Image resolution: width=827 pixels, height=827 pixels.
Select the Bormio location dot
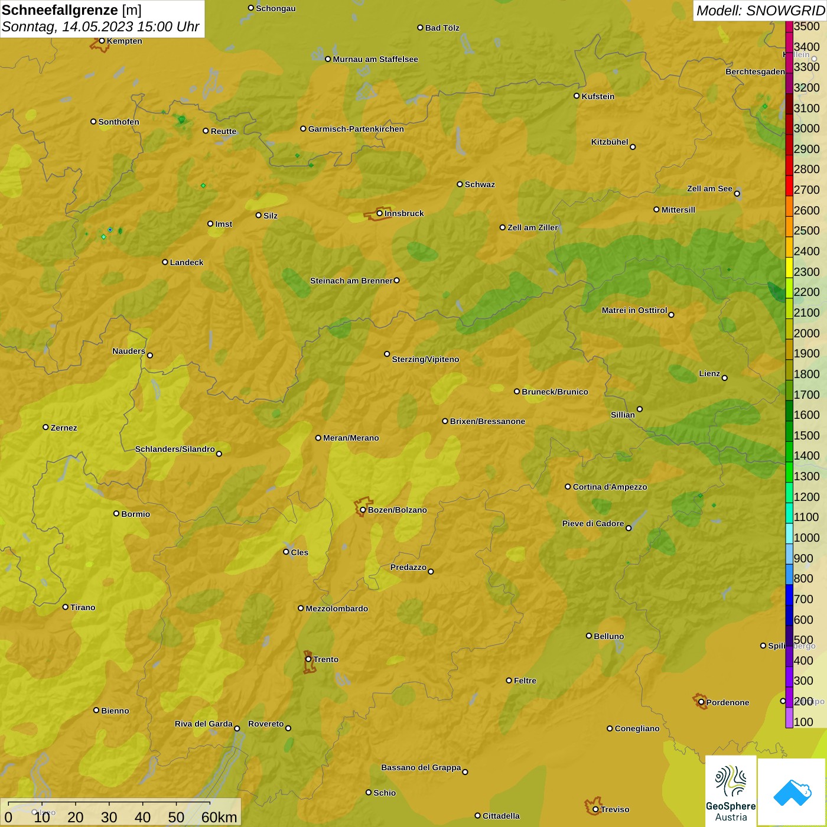pos(116,513)
